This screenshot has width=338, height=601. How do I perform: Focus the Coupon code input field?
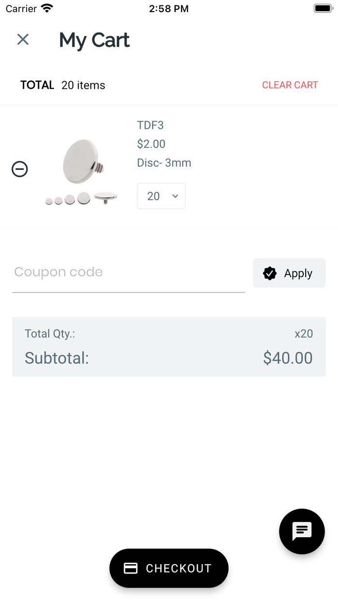(x=128, y=272)
